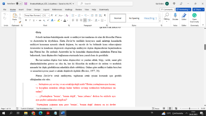
Task: Switch to Web Layout view icon
Action: click(176, 108)
